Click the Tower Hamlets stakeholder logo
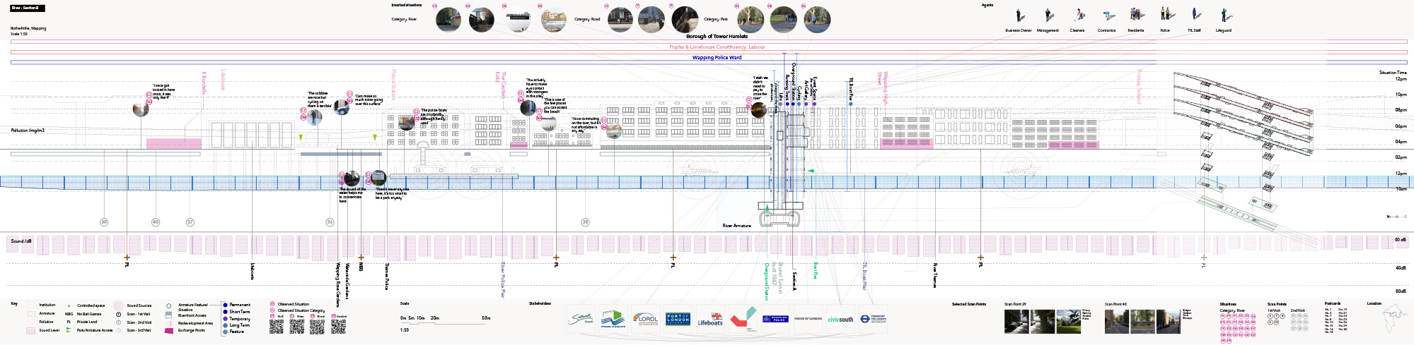Viewport: 1414px width, 345px height. tap(613, 320)
